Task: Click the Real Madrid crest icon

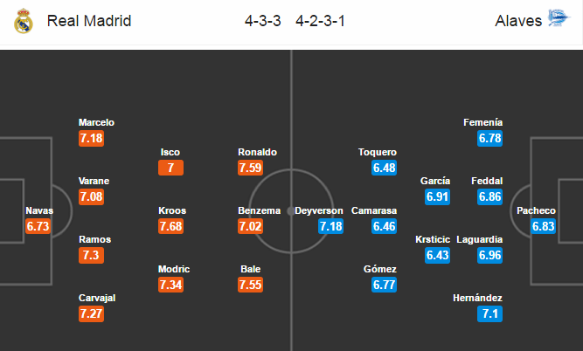Action: (x=24, y=21)
